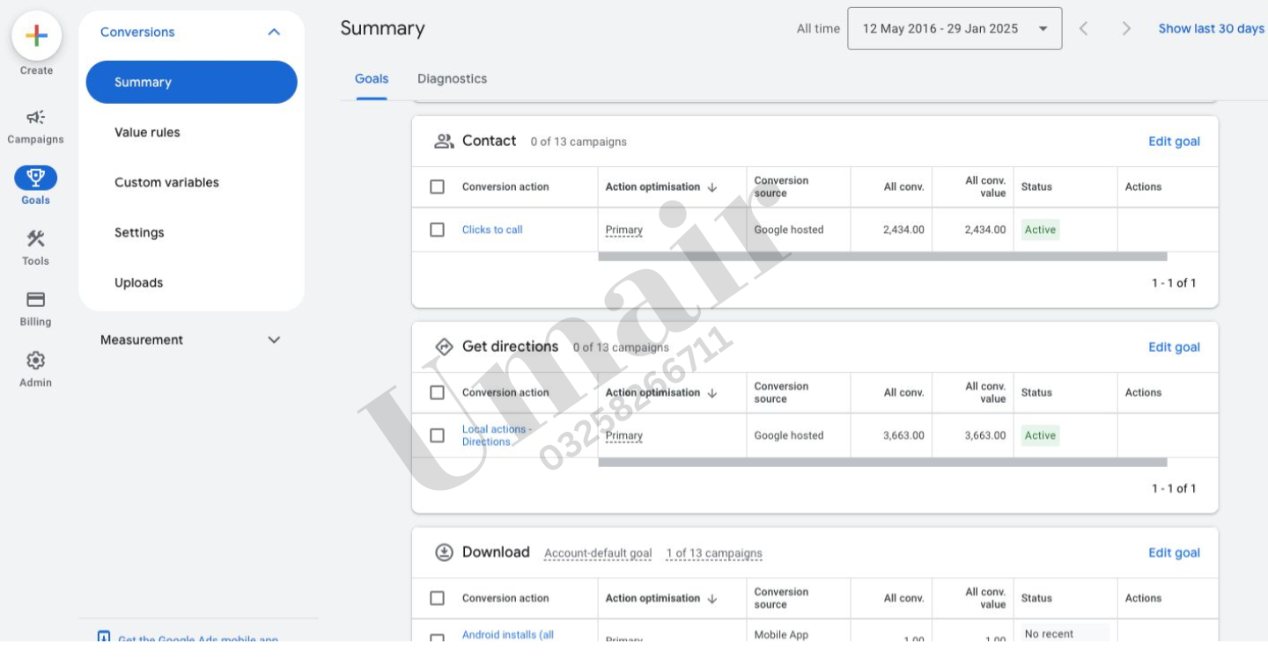Open Local actions - Directions conversion action
The width and height of the screenshot is (1268, 657).
click(497, 435)
